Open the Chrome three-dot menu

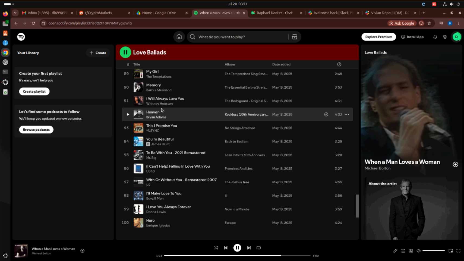(x=459, y=23)
